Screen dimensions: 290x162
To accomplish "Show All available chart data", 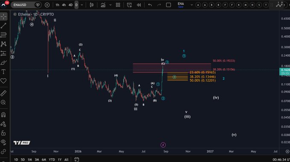I will tap(66, 159).
